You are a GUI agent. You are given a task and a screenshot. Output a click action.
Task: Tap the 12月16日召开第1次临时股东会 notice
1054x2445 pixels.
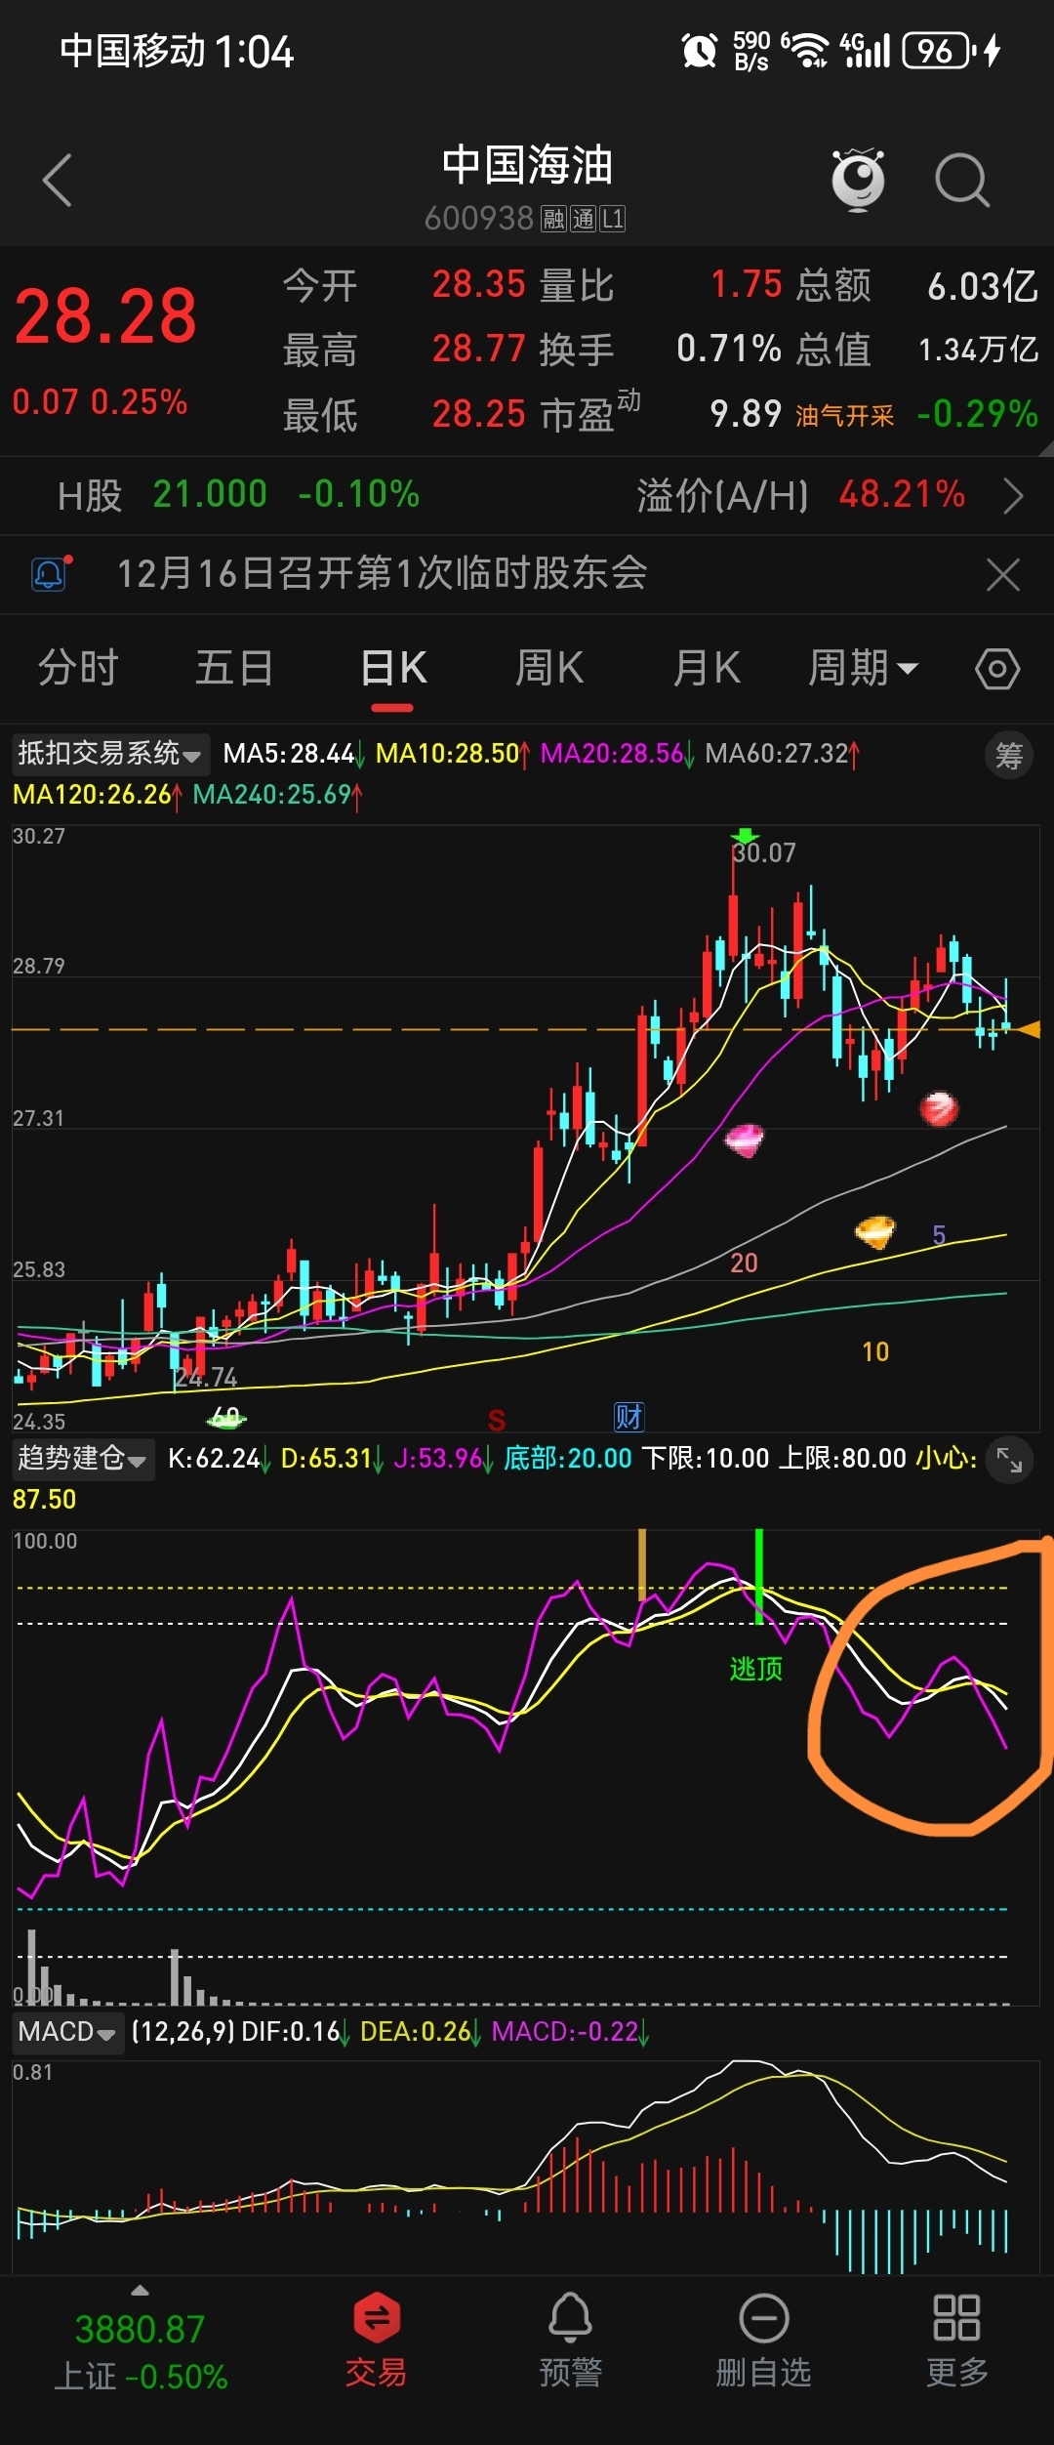(x=383, y=573)
